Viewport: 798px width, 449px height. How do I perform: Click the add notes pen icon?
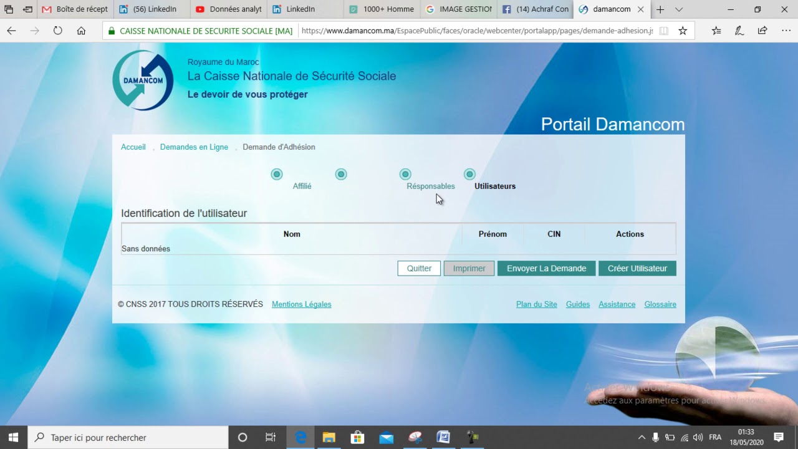coord(739,31)
